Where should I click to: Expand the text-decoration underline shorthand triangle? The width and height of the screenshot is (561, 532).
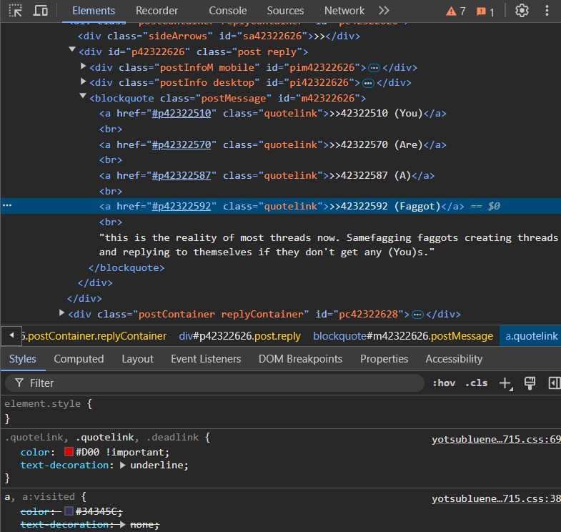122,465
